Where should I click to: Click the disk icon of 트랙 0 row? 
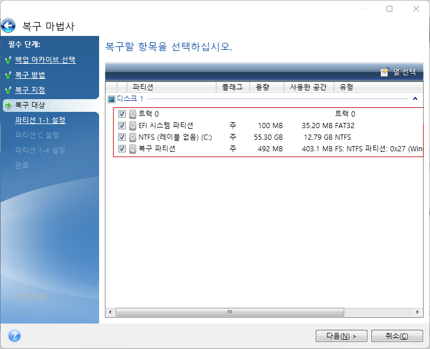133,114
